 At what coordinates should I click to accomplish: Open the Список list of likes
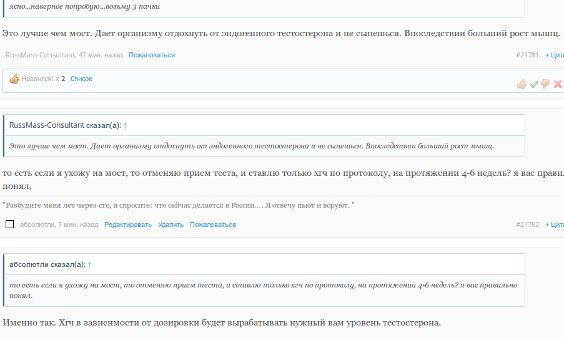click(81, 79)
